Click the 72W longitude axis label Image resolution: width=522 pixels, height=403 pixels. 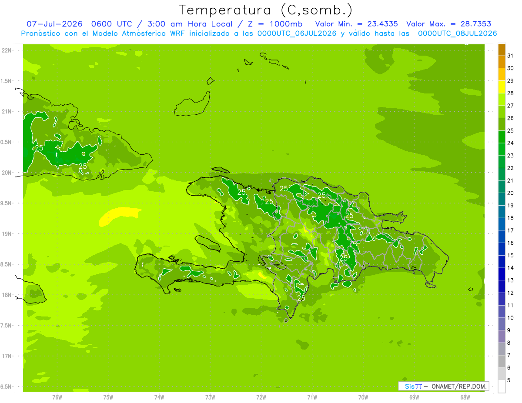(x=261, y=397)
